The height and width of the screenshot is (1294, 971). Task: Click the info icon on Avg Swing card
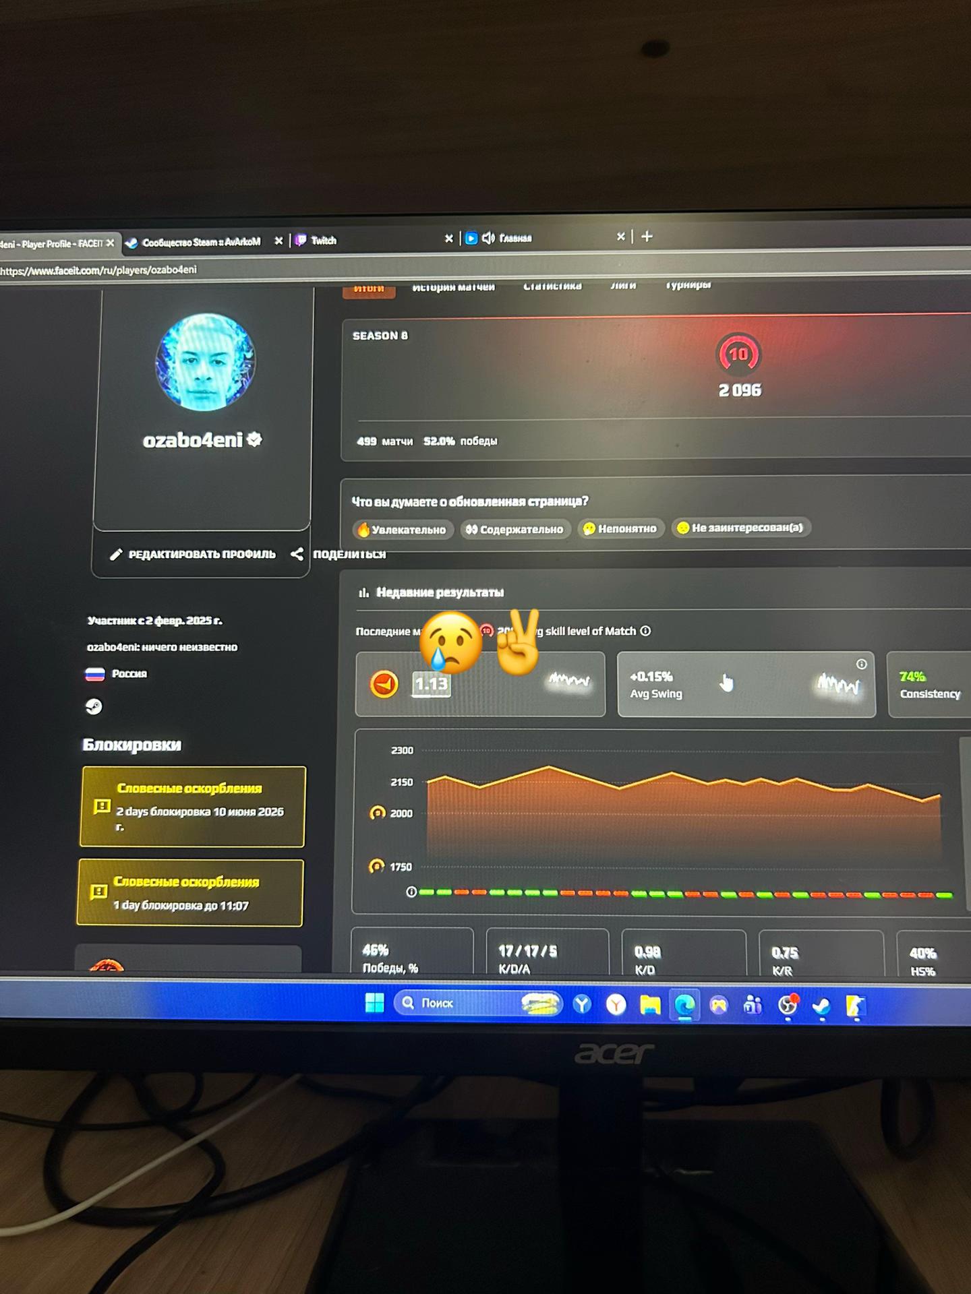click(x=861, y=664)
